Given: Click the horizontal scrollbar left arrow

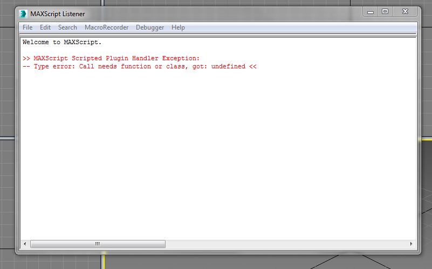Looking at the screenshot, I should 25,244.
